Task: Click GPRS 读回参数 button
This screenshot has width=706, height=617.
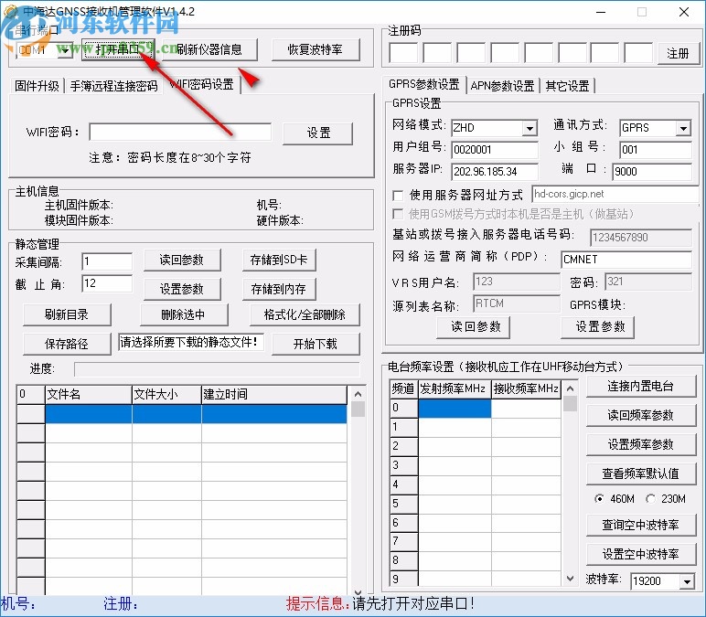Action: click(473, 327)
